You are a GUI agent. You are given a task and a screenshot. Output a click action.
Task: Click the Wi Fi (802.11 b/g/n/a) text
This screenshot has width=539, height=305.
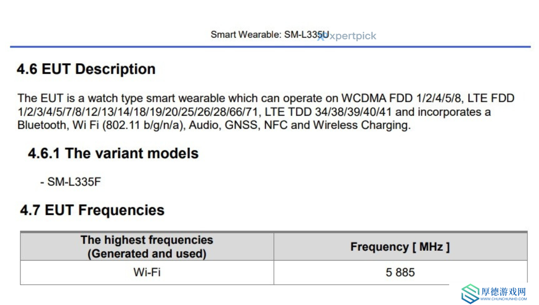click(128, 125)
